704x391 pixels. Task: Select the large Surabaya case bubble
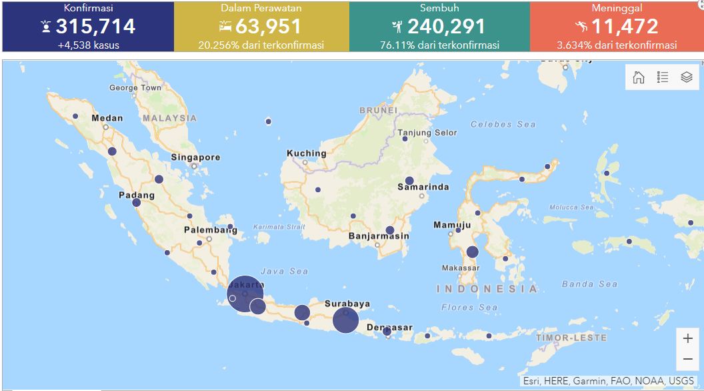click(x=346, y=320)
